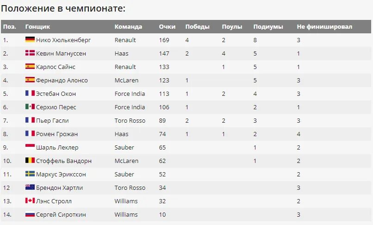
Task: Click the Победы column header
Action: [198, 27]
